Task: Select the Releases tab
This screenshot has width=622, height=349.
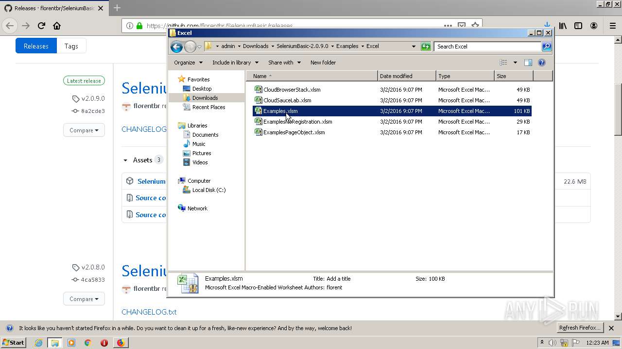Action: [x=36, y=46]
